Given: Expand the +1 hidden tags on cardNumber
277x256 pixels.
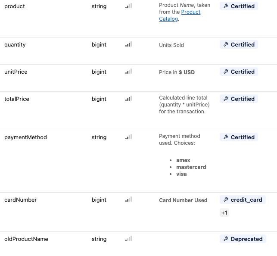Looking at the screenshot, I should tap(224, 212).
